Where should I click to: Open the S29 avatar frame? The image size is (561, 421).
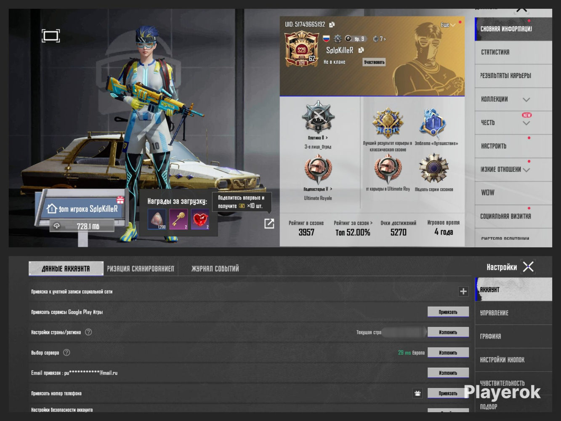tap(301, 49)
